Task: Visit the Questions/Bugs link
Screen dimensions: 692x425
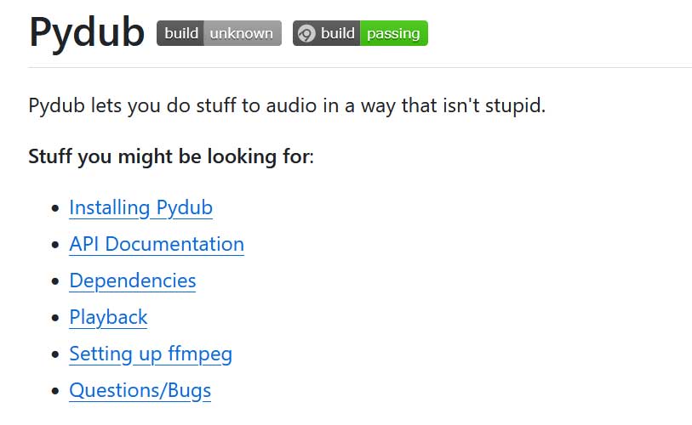Action: coord(140,390)
